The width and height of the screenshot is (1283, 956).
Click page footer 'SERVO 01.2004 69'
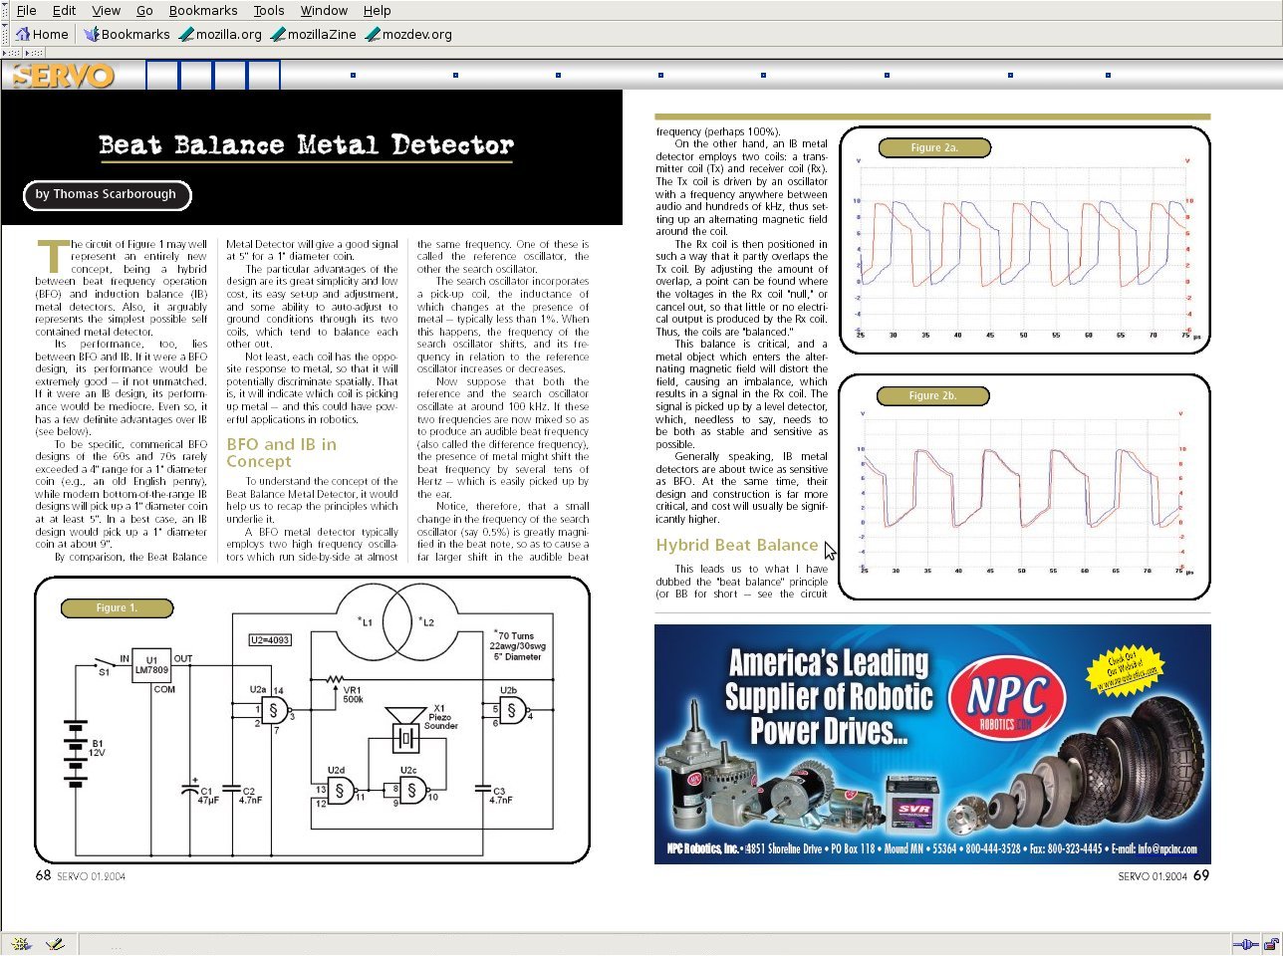tap(1163, 876)
